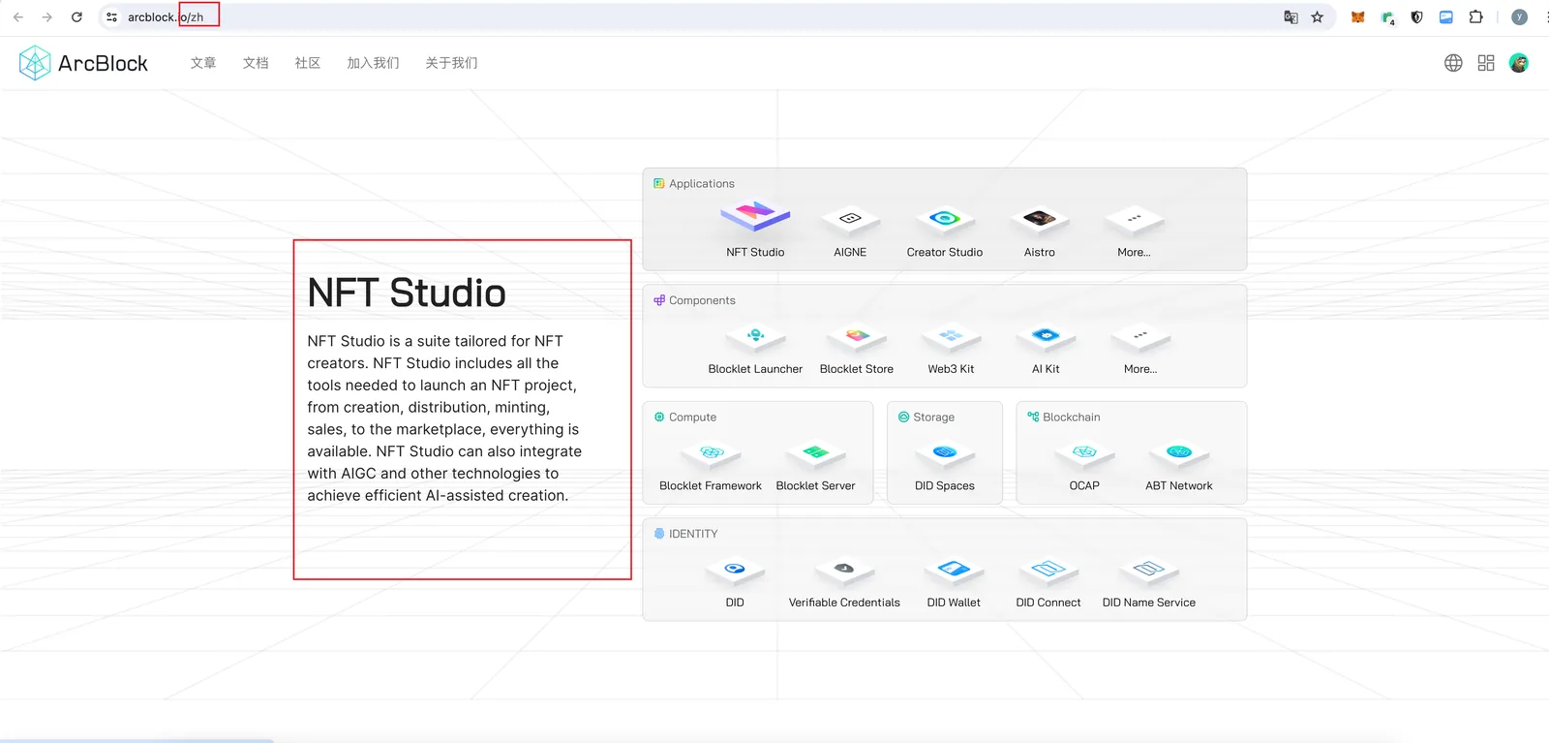Bookmark this page with the star icon
Viewport: 1549px width, 743px height.
click(x=1318, y=17)
